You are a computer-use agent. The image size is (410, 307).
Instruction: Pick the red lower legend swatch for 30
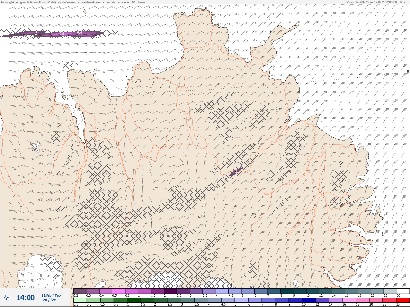pyautogui.click(x=403, y=300)
